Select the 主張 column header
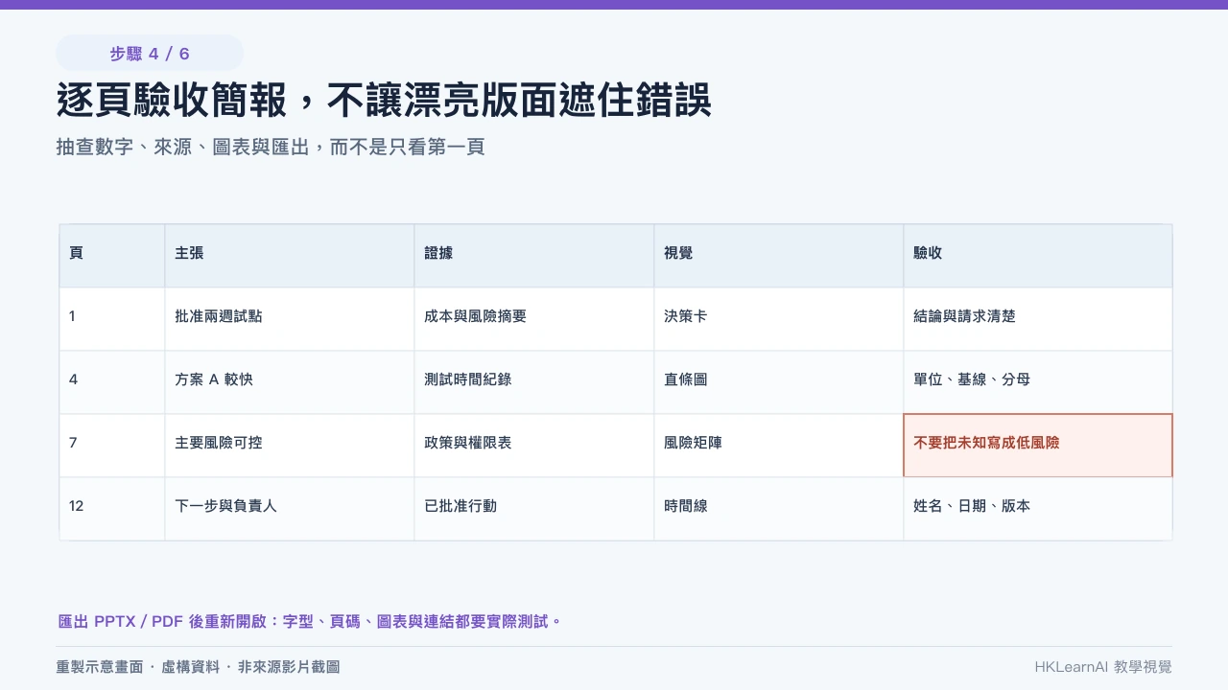The image size is (1228, 690). click(x=290, y=256)
